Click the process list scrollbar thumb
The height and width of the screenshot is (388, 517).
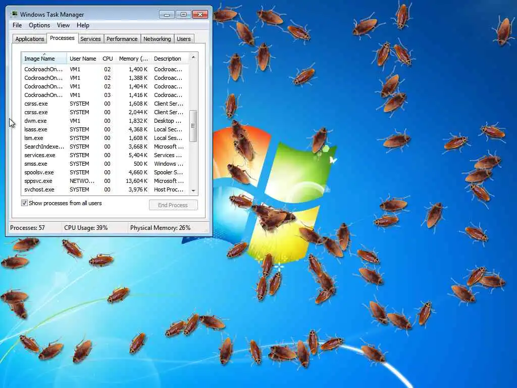click(x=193, y=126)
